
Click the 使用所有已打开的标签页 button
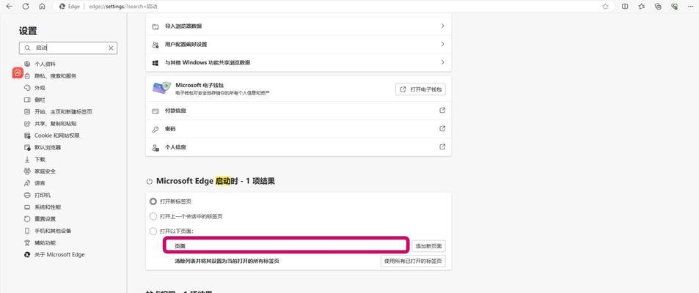413,262
